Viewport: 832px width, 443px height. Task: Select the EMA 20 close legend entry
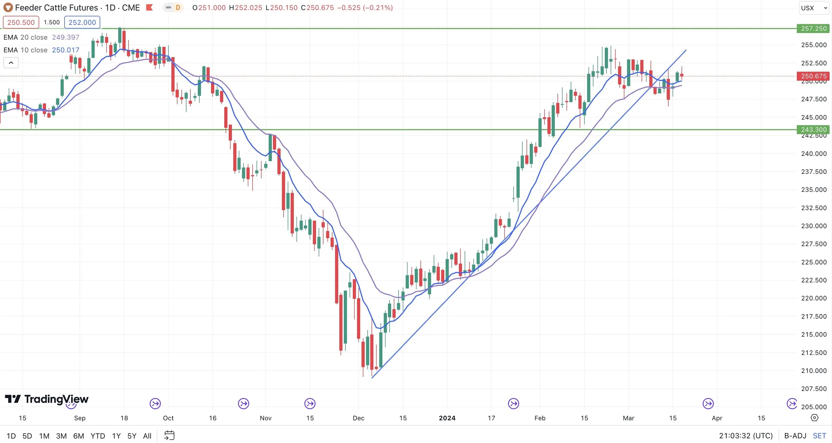[x=41, y=37]
